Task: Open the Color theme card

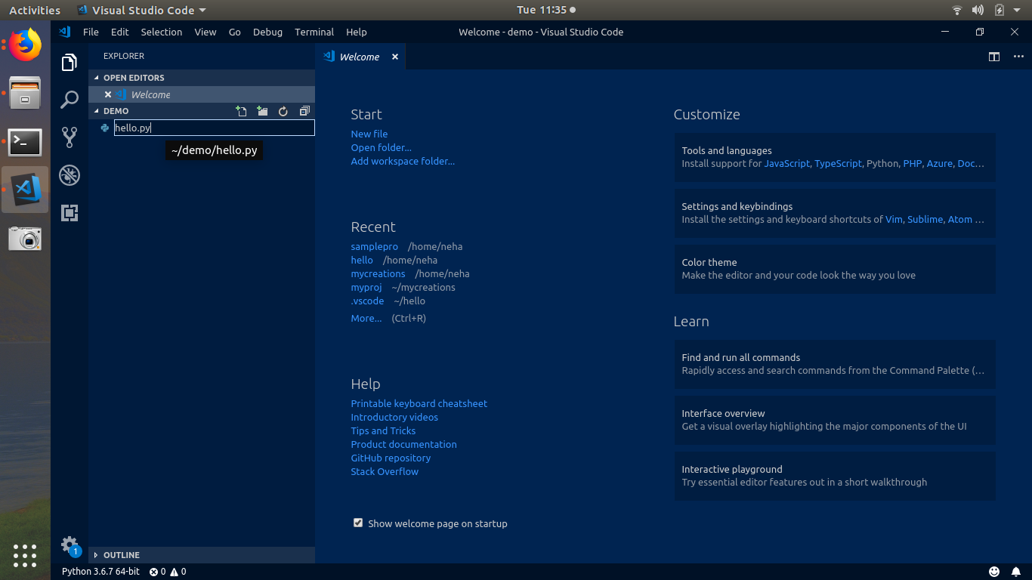Action: pos(835,269)
